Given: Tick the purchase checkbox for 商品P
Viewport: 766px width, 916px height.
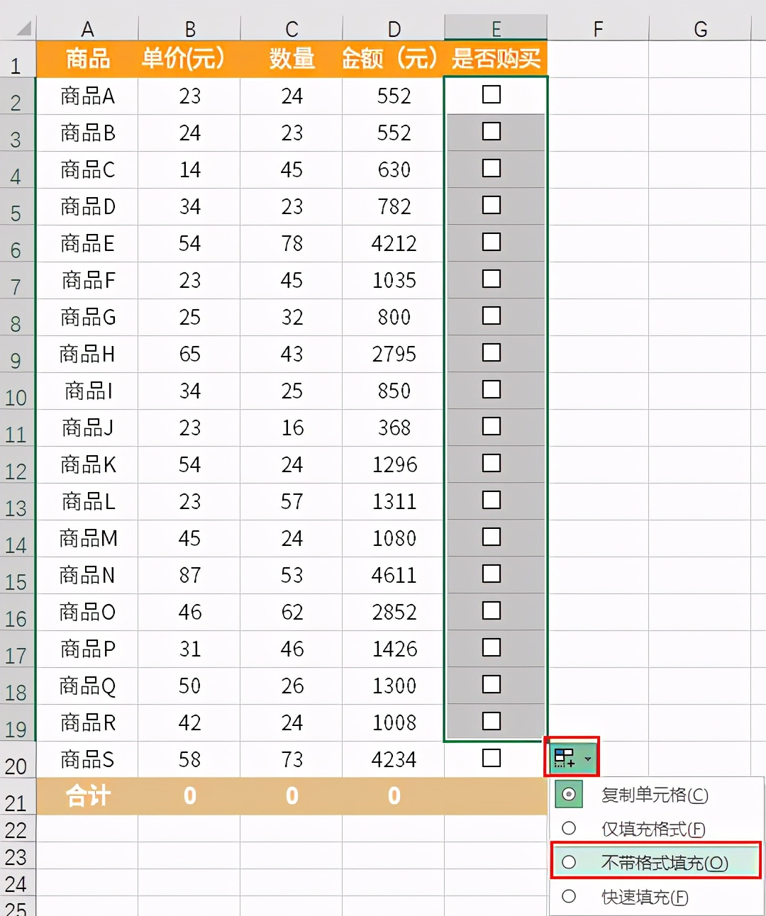Looking at the screenshot, I should pos(492,647).
